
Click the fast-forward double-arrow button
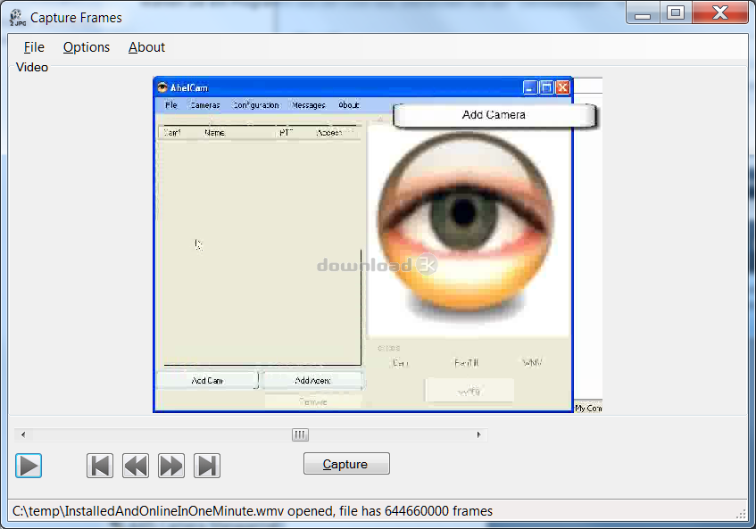pyautogui.click(x=170, y=466)
